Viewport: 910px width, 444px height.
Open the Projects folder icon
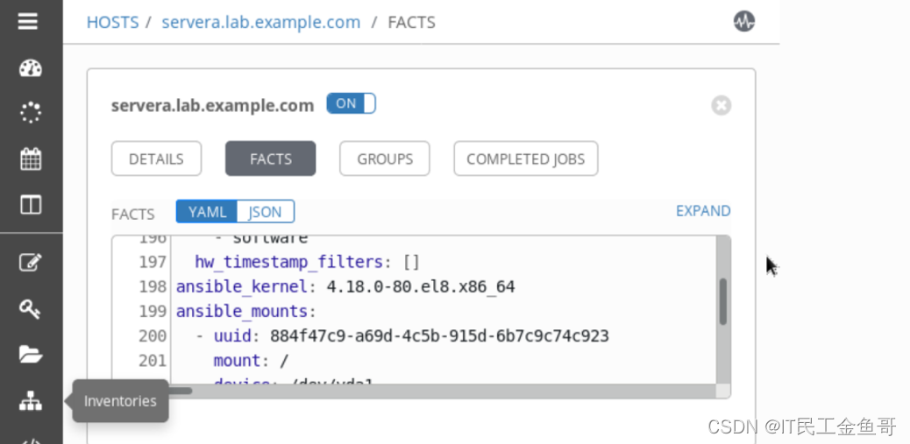tap(30, 354)
